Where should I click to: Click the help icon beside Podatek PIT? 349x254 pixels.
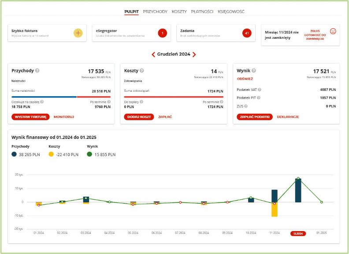pos(259,98)
